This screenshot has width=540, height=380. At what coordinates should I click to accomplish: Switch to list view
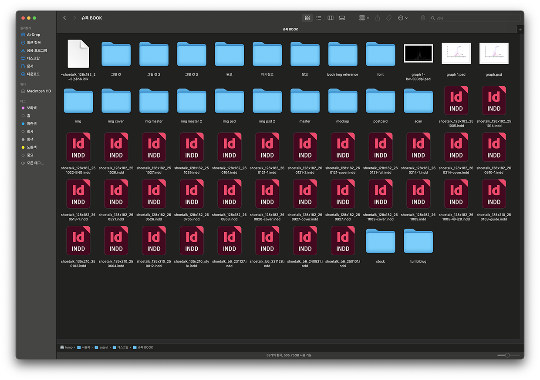click(x=319, y=18)
